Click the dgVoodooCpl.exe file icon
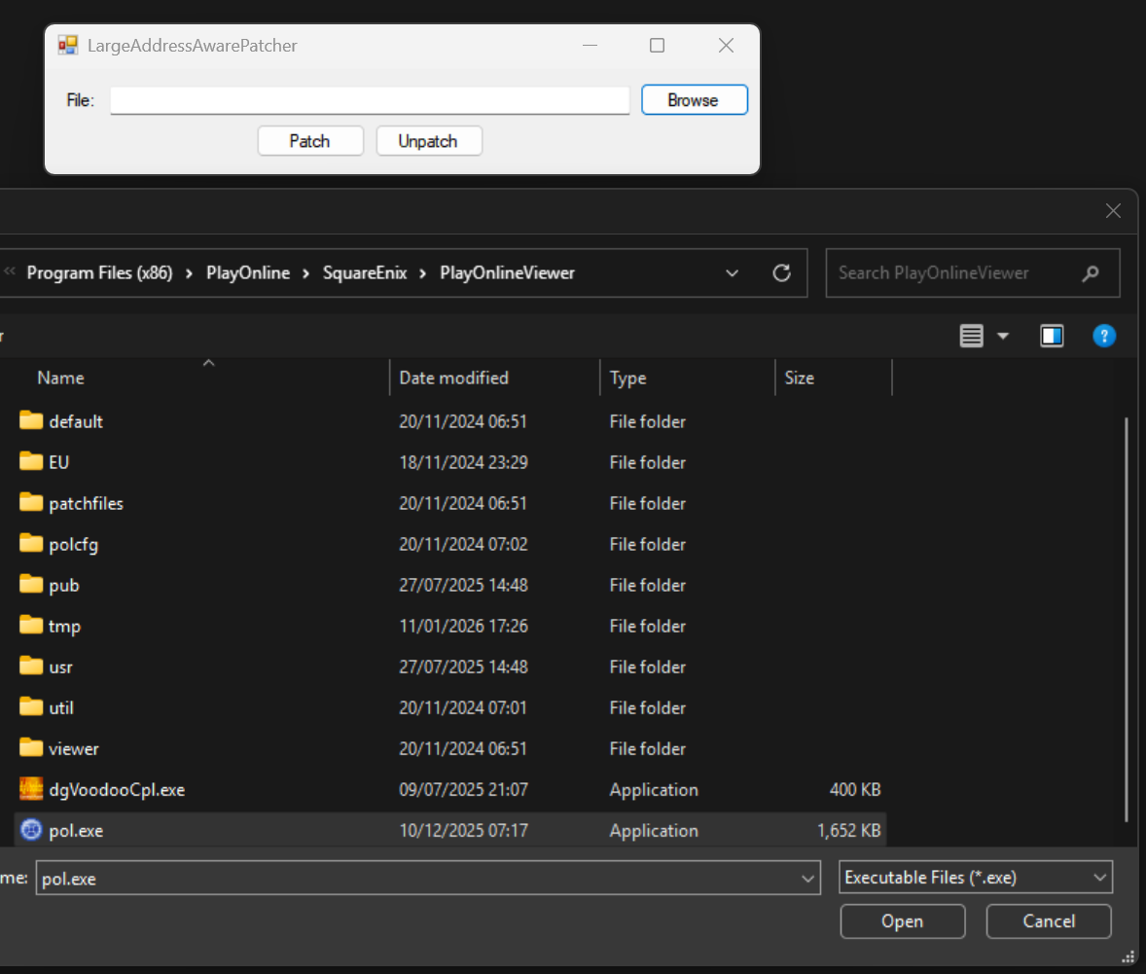This screenshot has width=1146, height=974. tap(31, 789)
